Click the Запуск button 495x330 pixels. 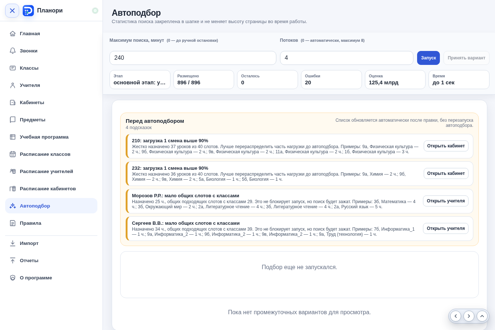pos(428,58)
